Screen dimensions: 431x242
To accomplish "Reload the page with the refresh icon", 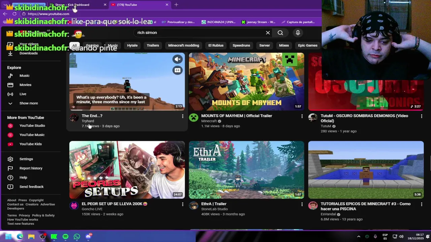I will tap(14, 14).
